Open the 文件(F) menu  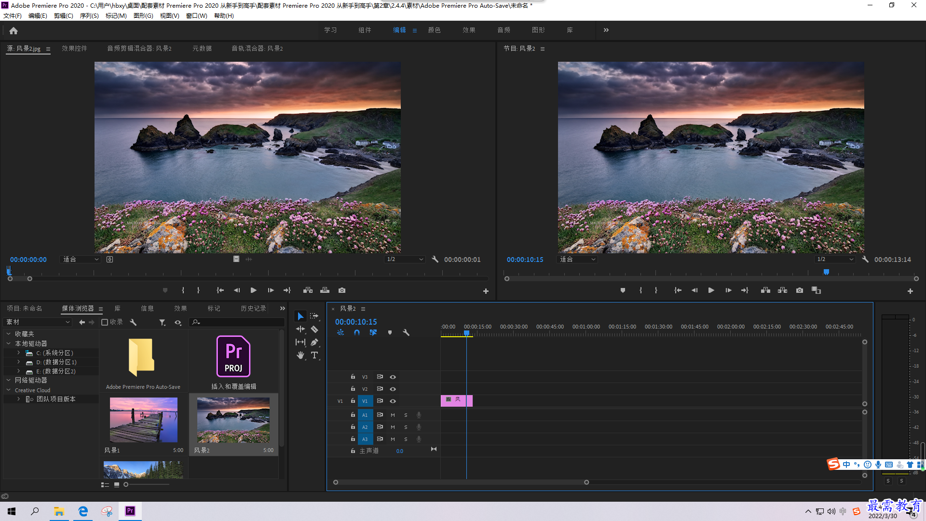click(x=13, y=16)
